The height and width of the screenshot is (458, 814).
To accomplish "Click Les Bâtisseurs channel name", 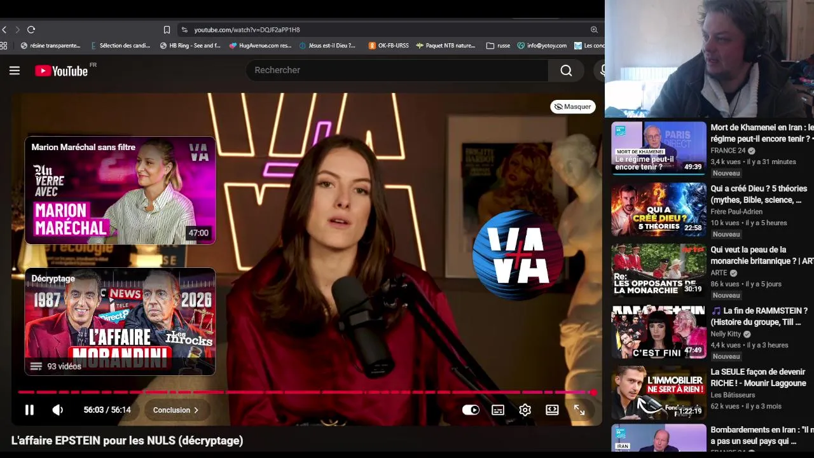I will 733,395.
